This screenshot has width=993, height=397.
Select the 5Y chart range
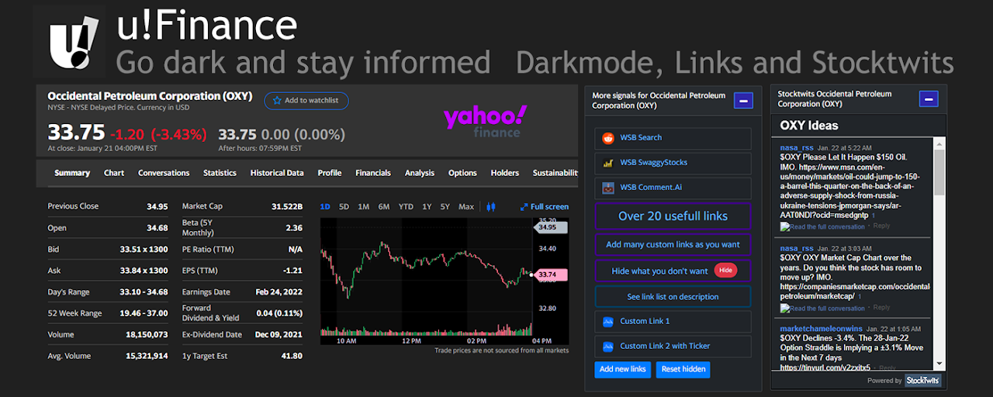click(x=445, y=207)
